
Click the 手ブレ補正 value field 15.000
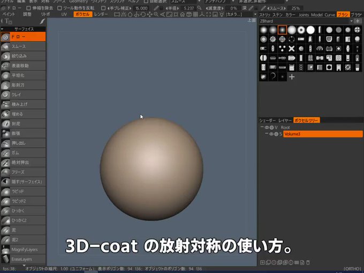(141, 9)
